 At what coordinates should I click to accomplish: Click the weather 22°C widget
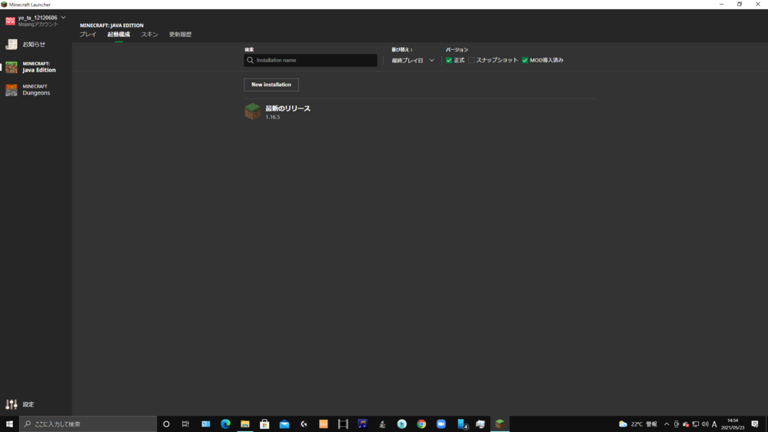638,424
